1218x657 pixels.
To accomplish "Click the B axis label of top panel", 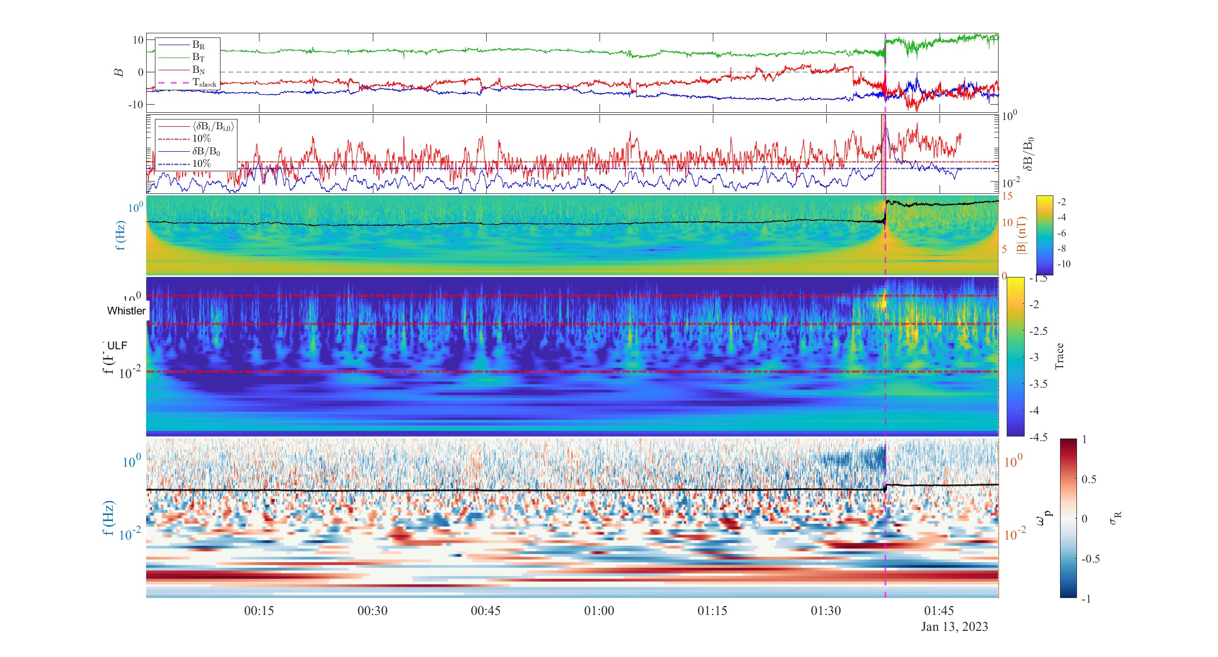I will coord(119,72).
